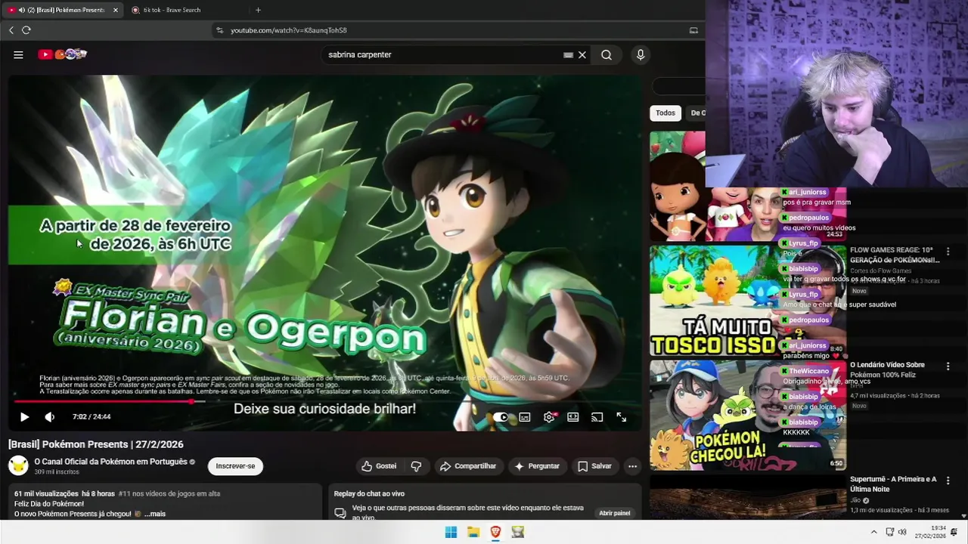
Task: Open File Explorer from the taskbar
Action: tap(473, 532)
